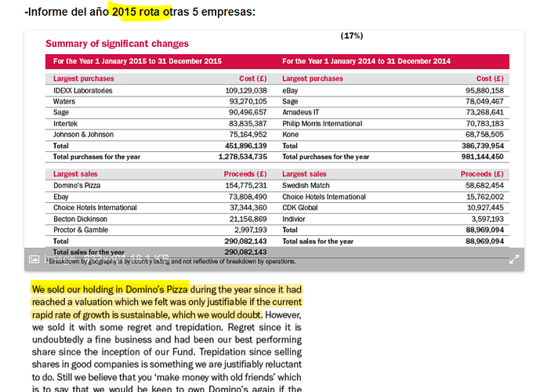Viewport: 540px width, 392px height.
Task: Click the 'Swedish Match' sales entry
Action: coord(306,185)
